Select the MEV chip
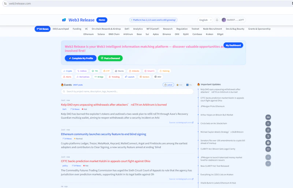 [x=158, y=77]
